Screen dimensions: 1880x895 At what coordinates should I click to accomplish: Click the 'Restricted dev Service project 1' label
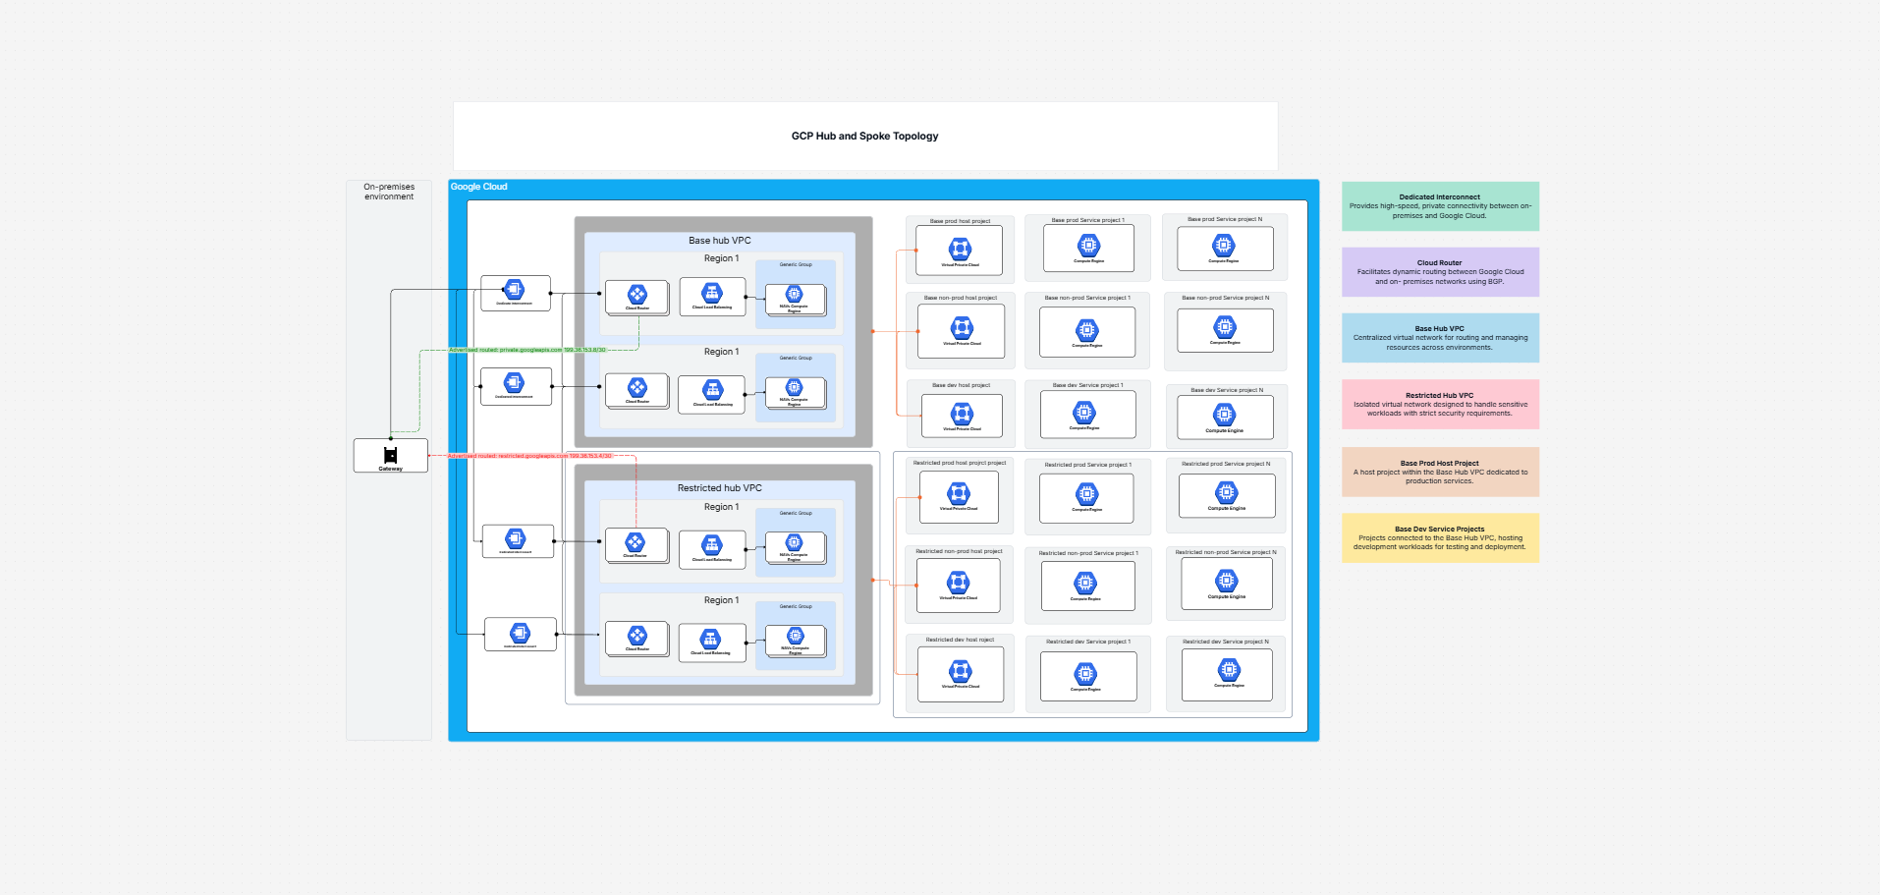(1088, 642)
